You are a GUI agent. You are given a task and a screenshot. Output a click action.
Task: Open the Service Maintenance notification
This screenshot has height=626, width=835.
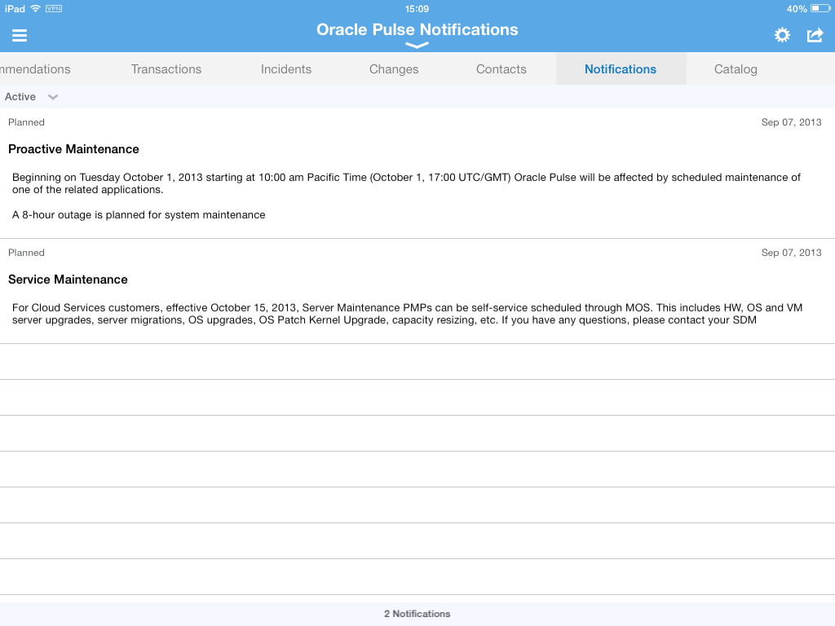pyautogui.click(x=417, y=291)
